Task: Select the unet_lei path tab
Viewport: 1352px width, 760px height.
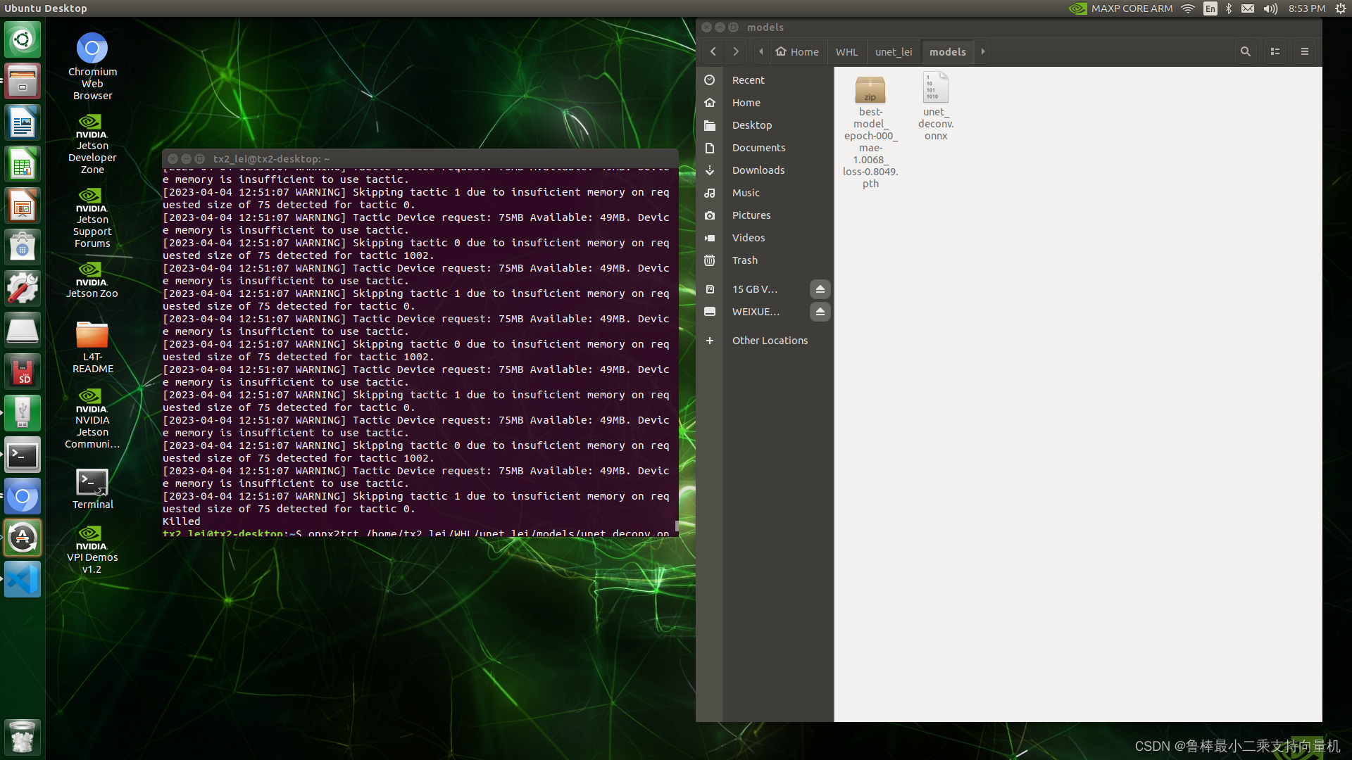Action: [893, 52]
